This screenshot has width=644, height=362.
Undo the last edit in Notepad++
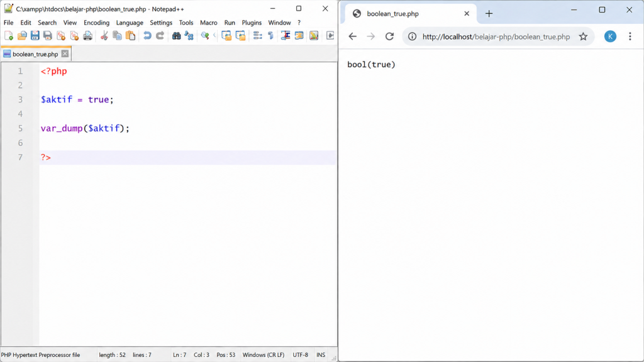(147, 36)
